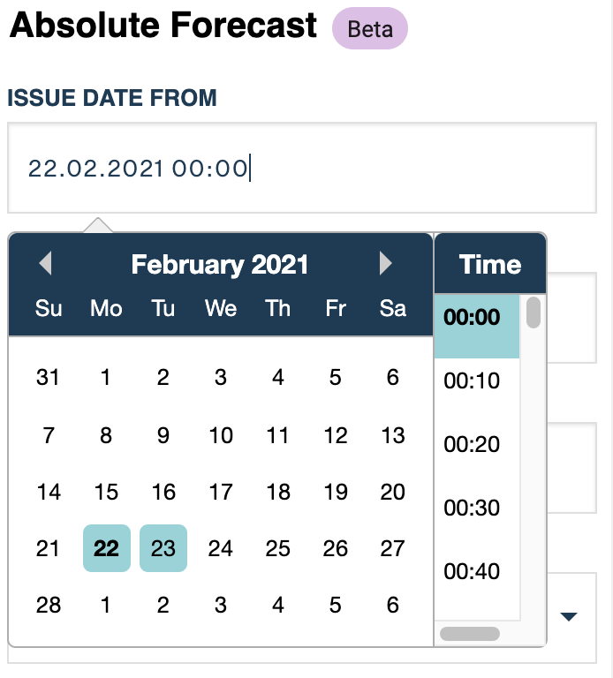Click the Beta badge
The image size is (613, 678).
pos(370,28)
